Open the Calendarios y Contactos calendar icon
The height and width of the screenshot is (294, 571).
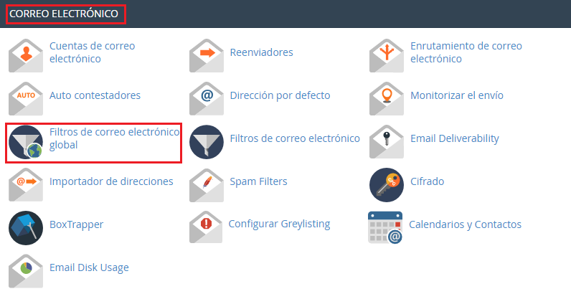(385, 227)
